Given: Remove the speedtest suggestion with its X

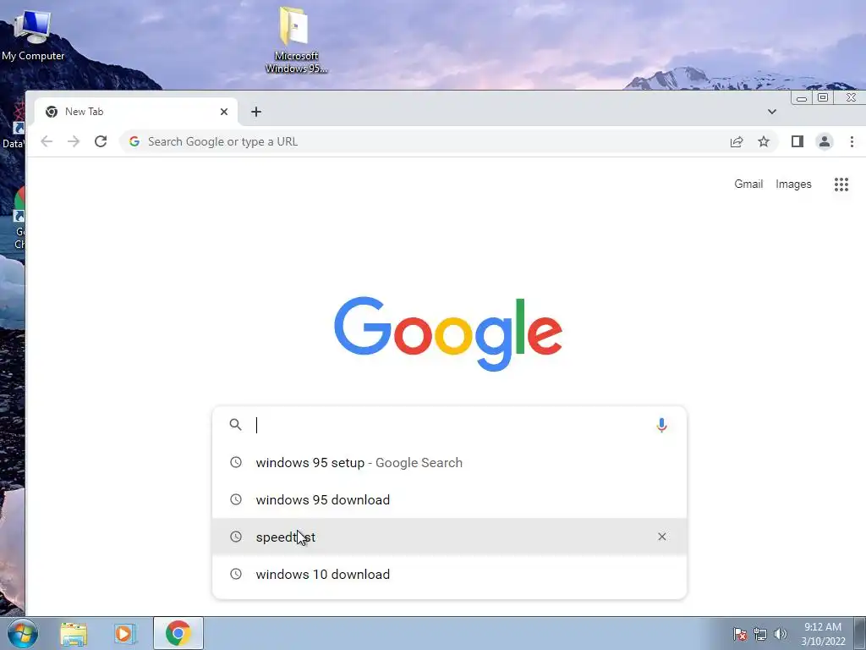Looking at the screenshot, I should coord(661,537).
